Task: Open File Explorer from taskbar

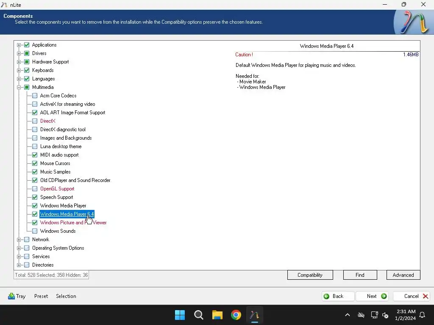Action: pos(217,315)
